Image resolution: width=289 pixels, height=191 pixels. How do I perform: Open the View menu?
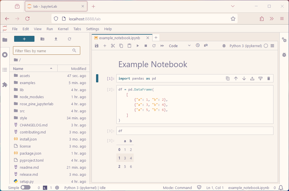tap(38, 29)
